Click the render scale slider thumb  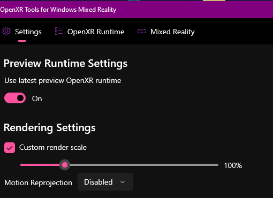65,165
